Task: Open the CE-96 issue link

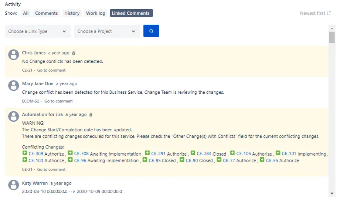Action: pos(80,161)
